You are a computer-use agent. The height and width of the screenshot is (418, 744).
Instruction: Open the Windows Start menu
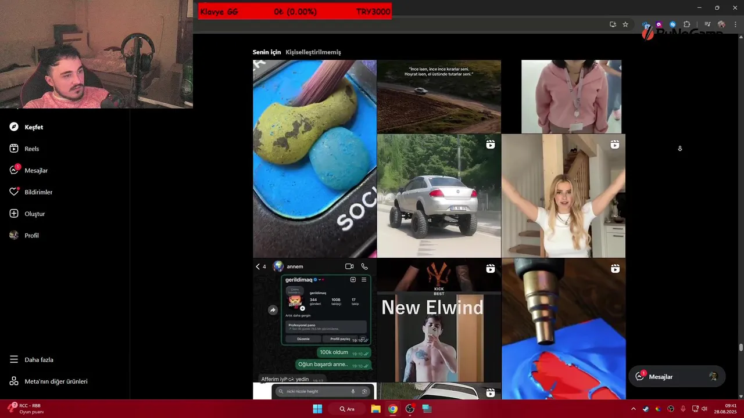[x=317, y=409]
